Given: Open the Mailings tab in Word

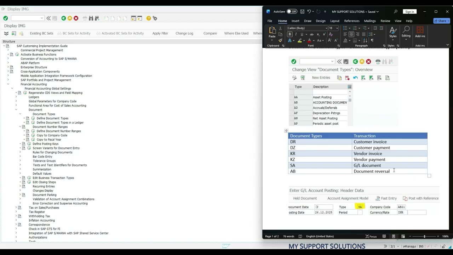Looking at the screenshot, I should pyautogui.click(x=370, y=21).
